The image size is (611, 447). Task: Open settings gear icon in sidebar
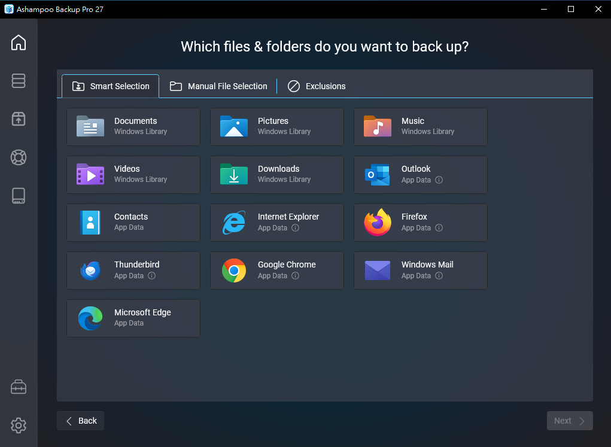pyautogui.click(x=19, y=425)
